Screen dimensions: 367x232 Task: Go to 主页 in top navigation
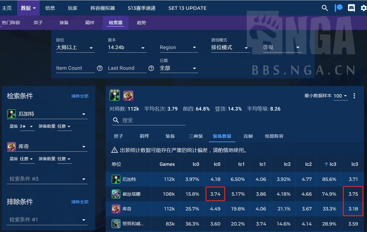point(7,8)
